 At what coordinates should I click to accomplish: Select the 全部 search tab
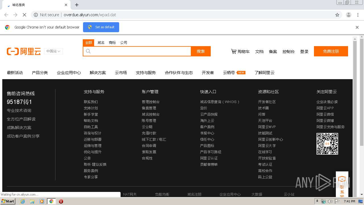(89, 43)
